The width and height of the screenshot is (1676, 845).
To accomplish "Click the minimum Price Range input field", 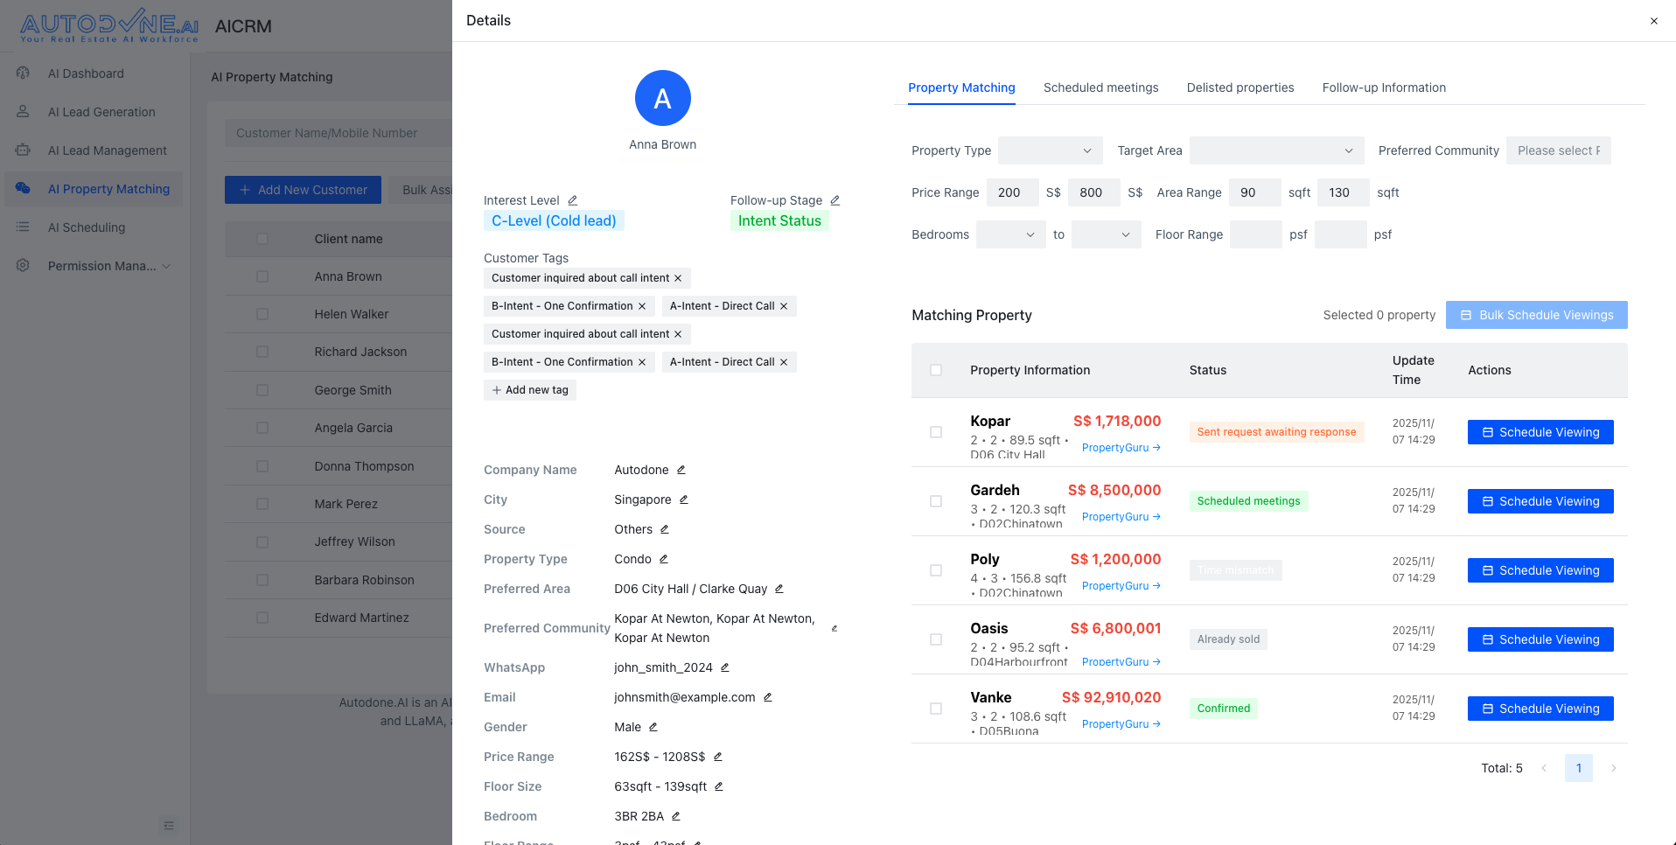I will tap(1012, 192).
